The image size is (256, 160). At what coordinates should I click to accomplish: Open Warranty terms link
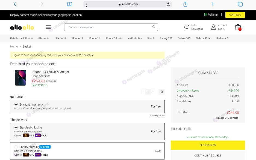157,115
